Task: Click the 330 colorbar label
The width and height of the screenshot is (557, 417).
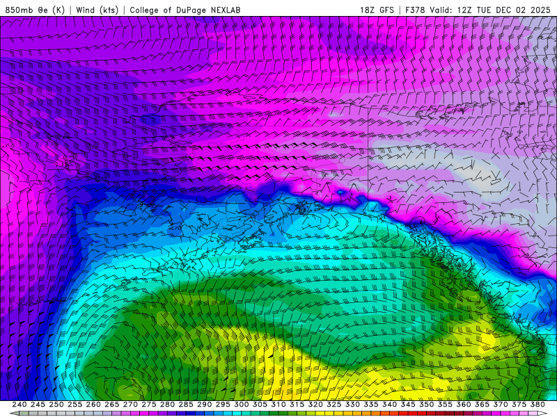Action: coord(352,404)
